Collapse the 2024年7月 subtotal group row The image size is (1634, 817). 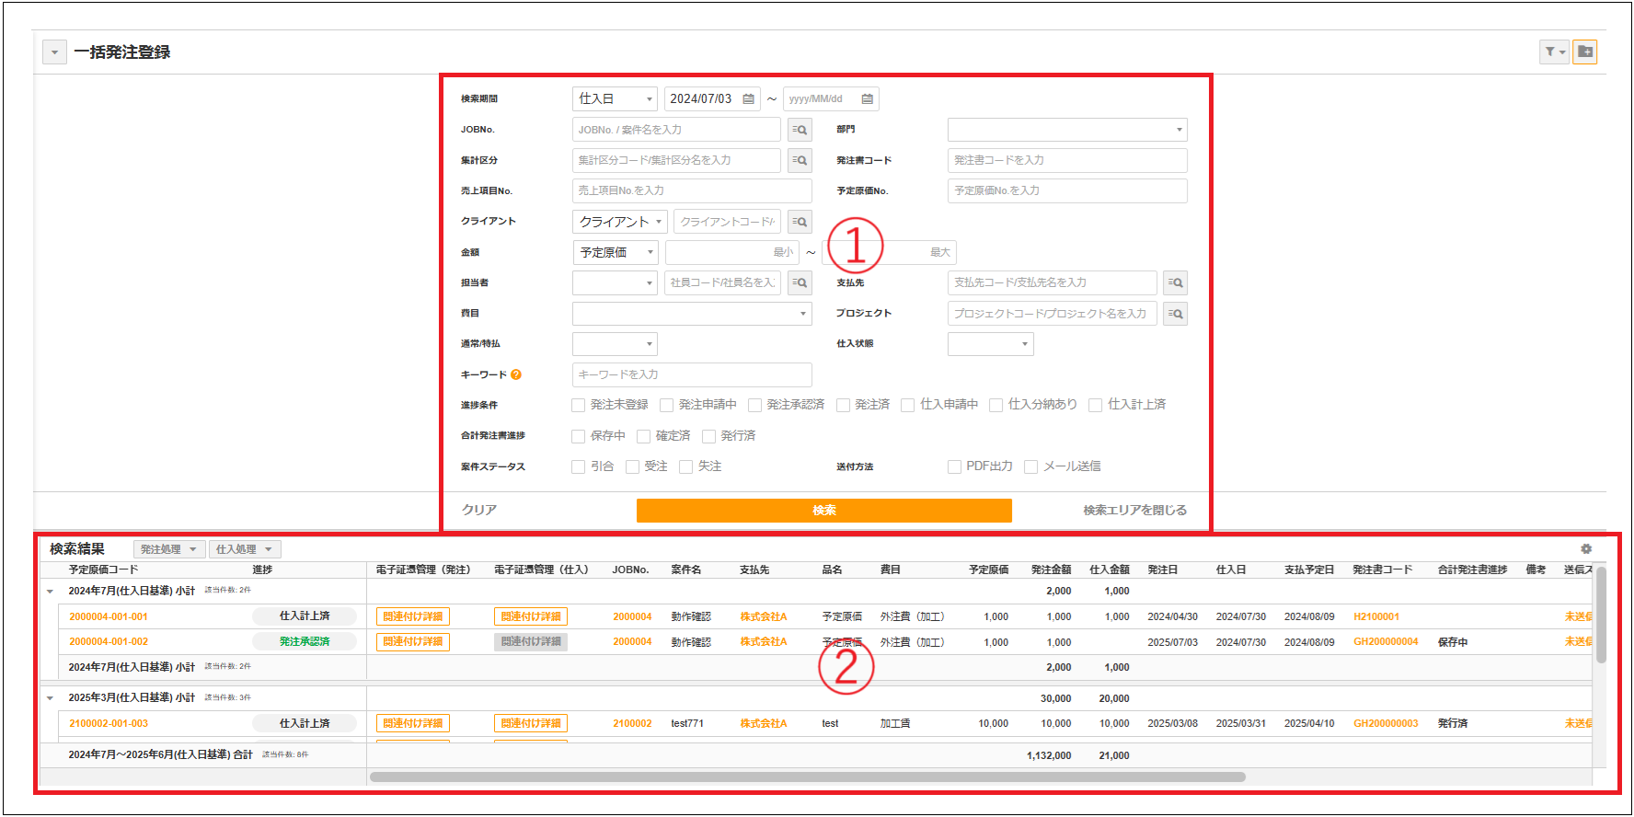tap(51, 591)
